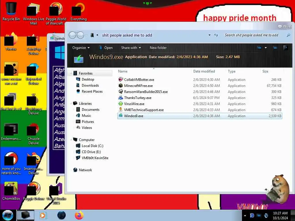295x221 pixels.
Task: Click the explorer window taskbar button
Action: 26,215
